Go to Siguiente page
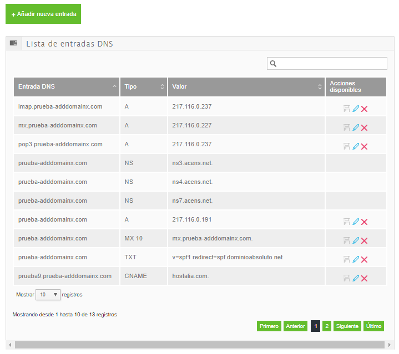The width and height of the screenshot is (399, 354). click(x=347, y=326)
